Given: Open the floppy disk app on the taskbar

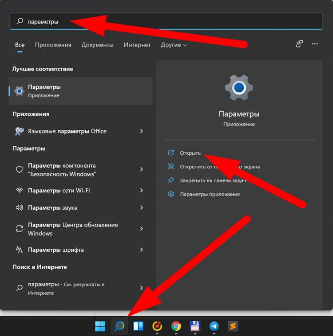Looking at the screenshot, I should 195,326.
